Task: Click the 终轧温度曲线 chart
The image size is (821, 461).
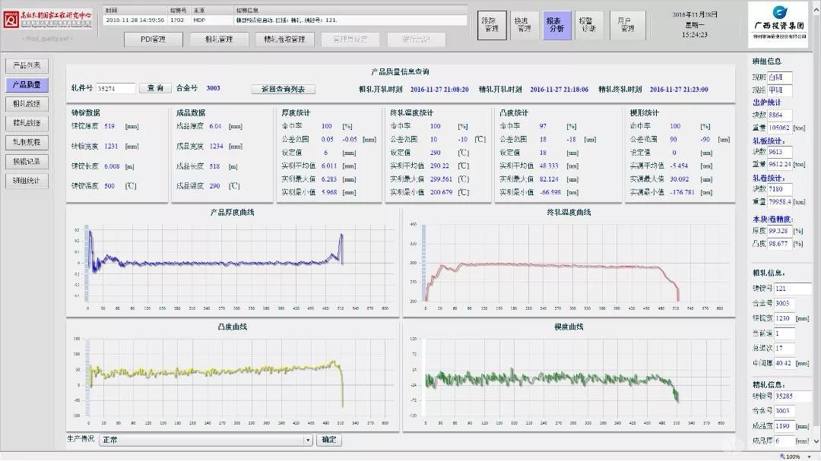Action: [569, 262]
